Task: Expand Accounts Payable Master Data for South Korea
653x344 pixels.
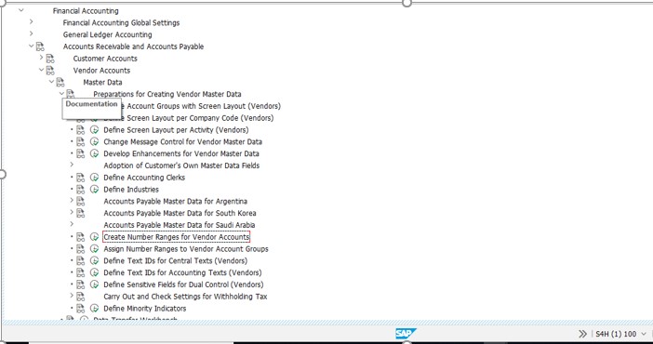Action: (x=72, y=212)
